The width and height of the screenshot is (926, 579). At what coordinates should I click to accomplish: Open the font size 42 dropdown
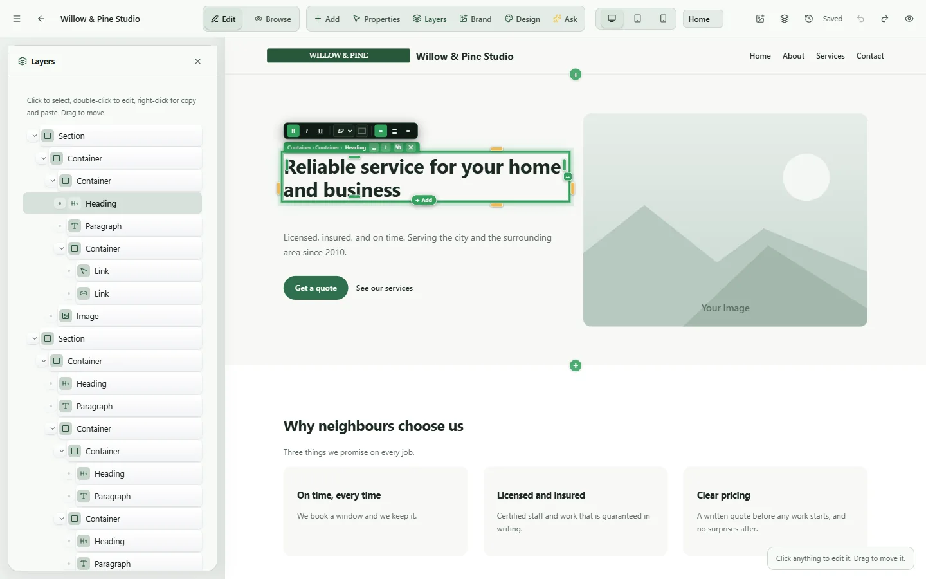tap(345, 131)
